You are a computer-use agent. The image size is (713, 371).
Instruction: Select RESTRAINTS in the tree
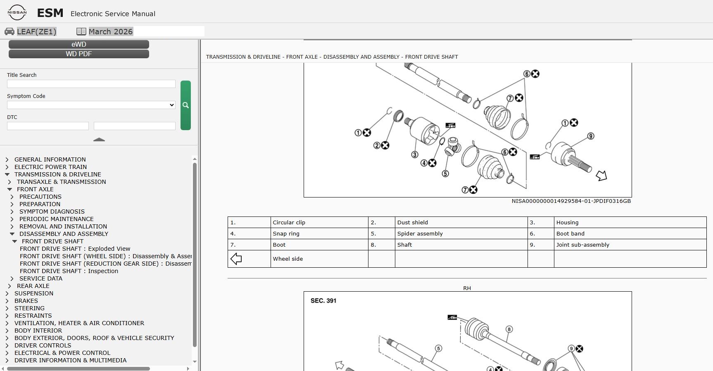[x=33, y=316]
